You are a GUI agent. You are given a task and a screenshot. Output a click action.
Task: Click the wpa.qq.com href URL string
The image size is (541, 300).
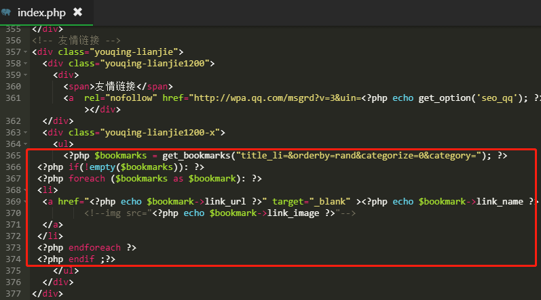pyautogui.click(x=275, y=98)
